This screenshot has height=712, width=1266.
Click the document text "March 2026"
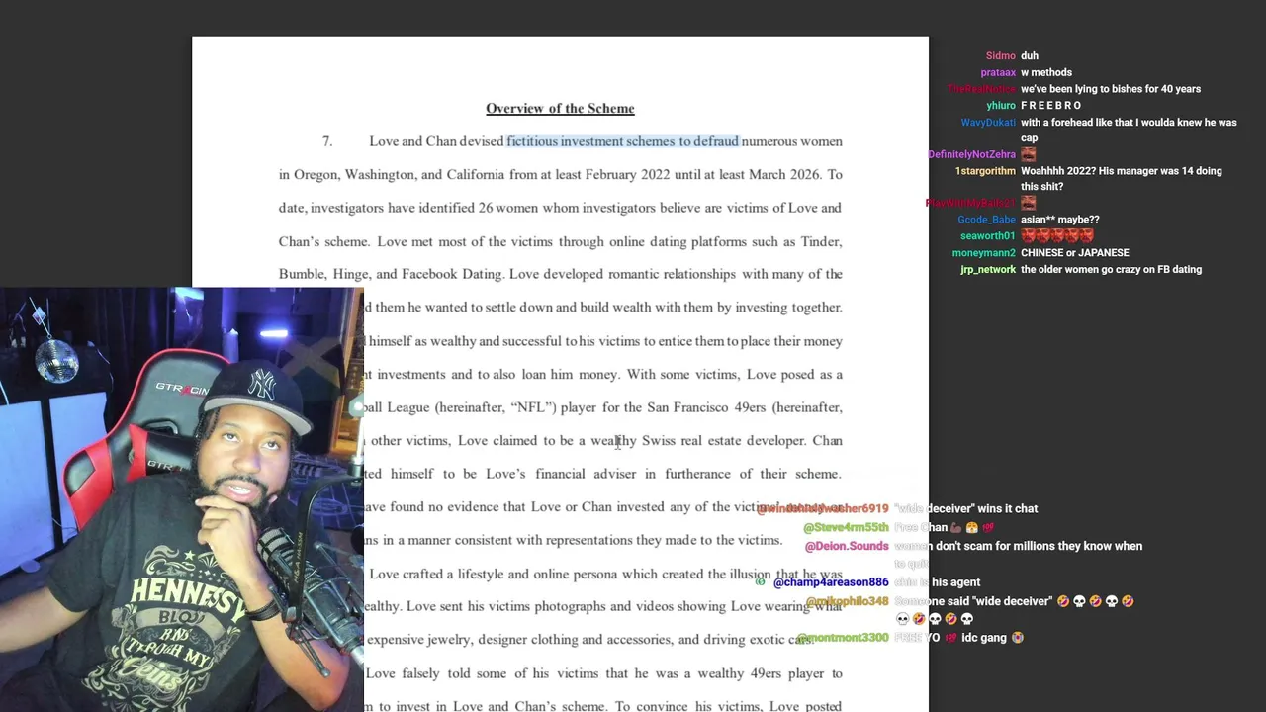(x=783, y=175)
